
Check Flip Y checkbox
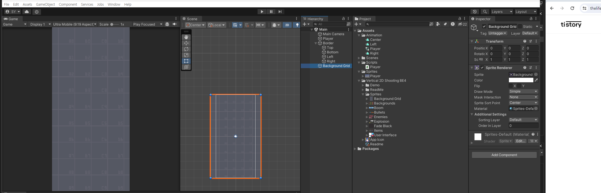(x=519, y=86)
